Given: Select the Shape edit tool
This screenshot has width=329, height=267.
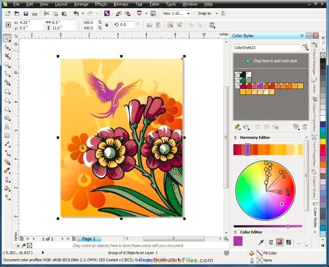Looking at the screenshot, I should pos(7,47).
